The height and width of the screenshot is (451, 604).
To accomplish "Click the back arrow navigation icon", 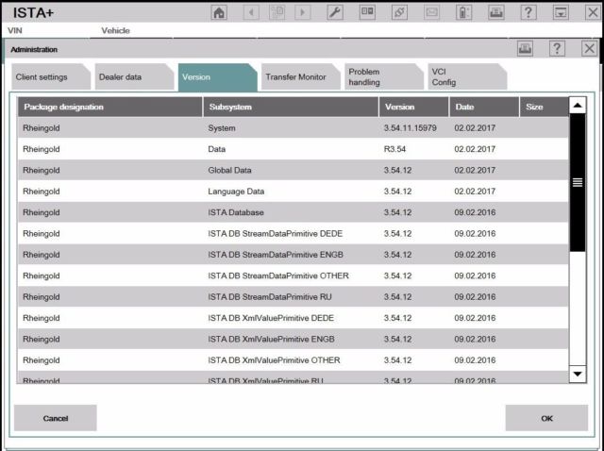I will pos(251,12).
